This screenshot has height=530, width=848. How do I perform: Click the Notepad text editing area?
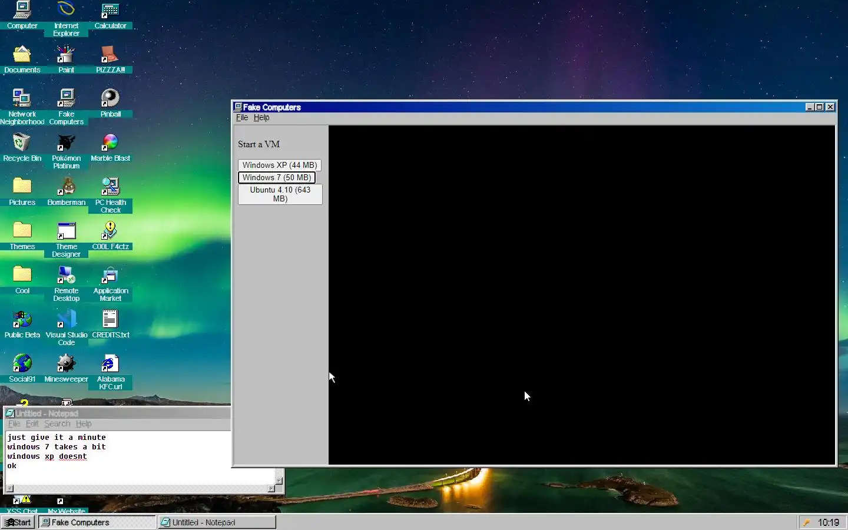pyautogui.click(x=140, y=457)
